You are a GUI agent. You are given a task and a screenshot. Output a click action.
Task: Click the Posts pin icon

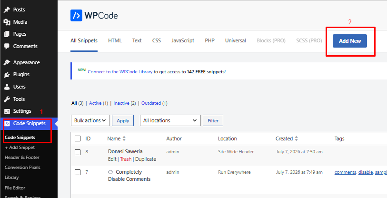pos(7,10)
